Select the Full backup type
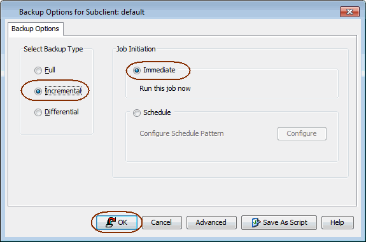Image resolution: width=366 pixels, height=242 pixels. tap(38, 70)
